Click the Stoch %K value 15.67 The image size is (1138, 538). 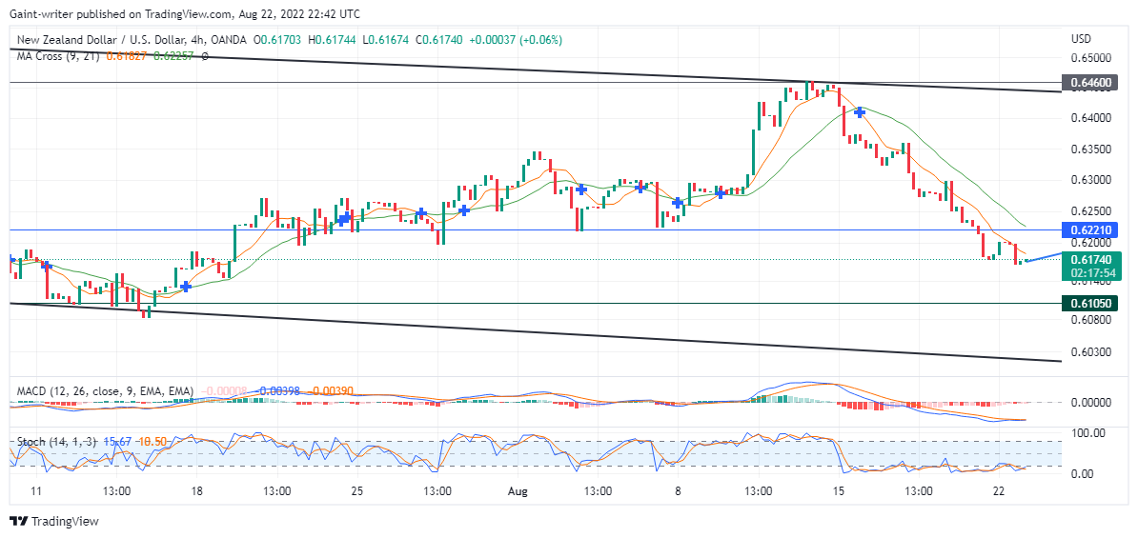click(x=116, y=441)
